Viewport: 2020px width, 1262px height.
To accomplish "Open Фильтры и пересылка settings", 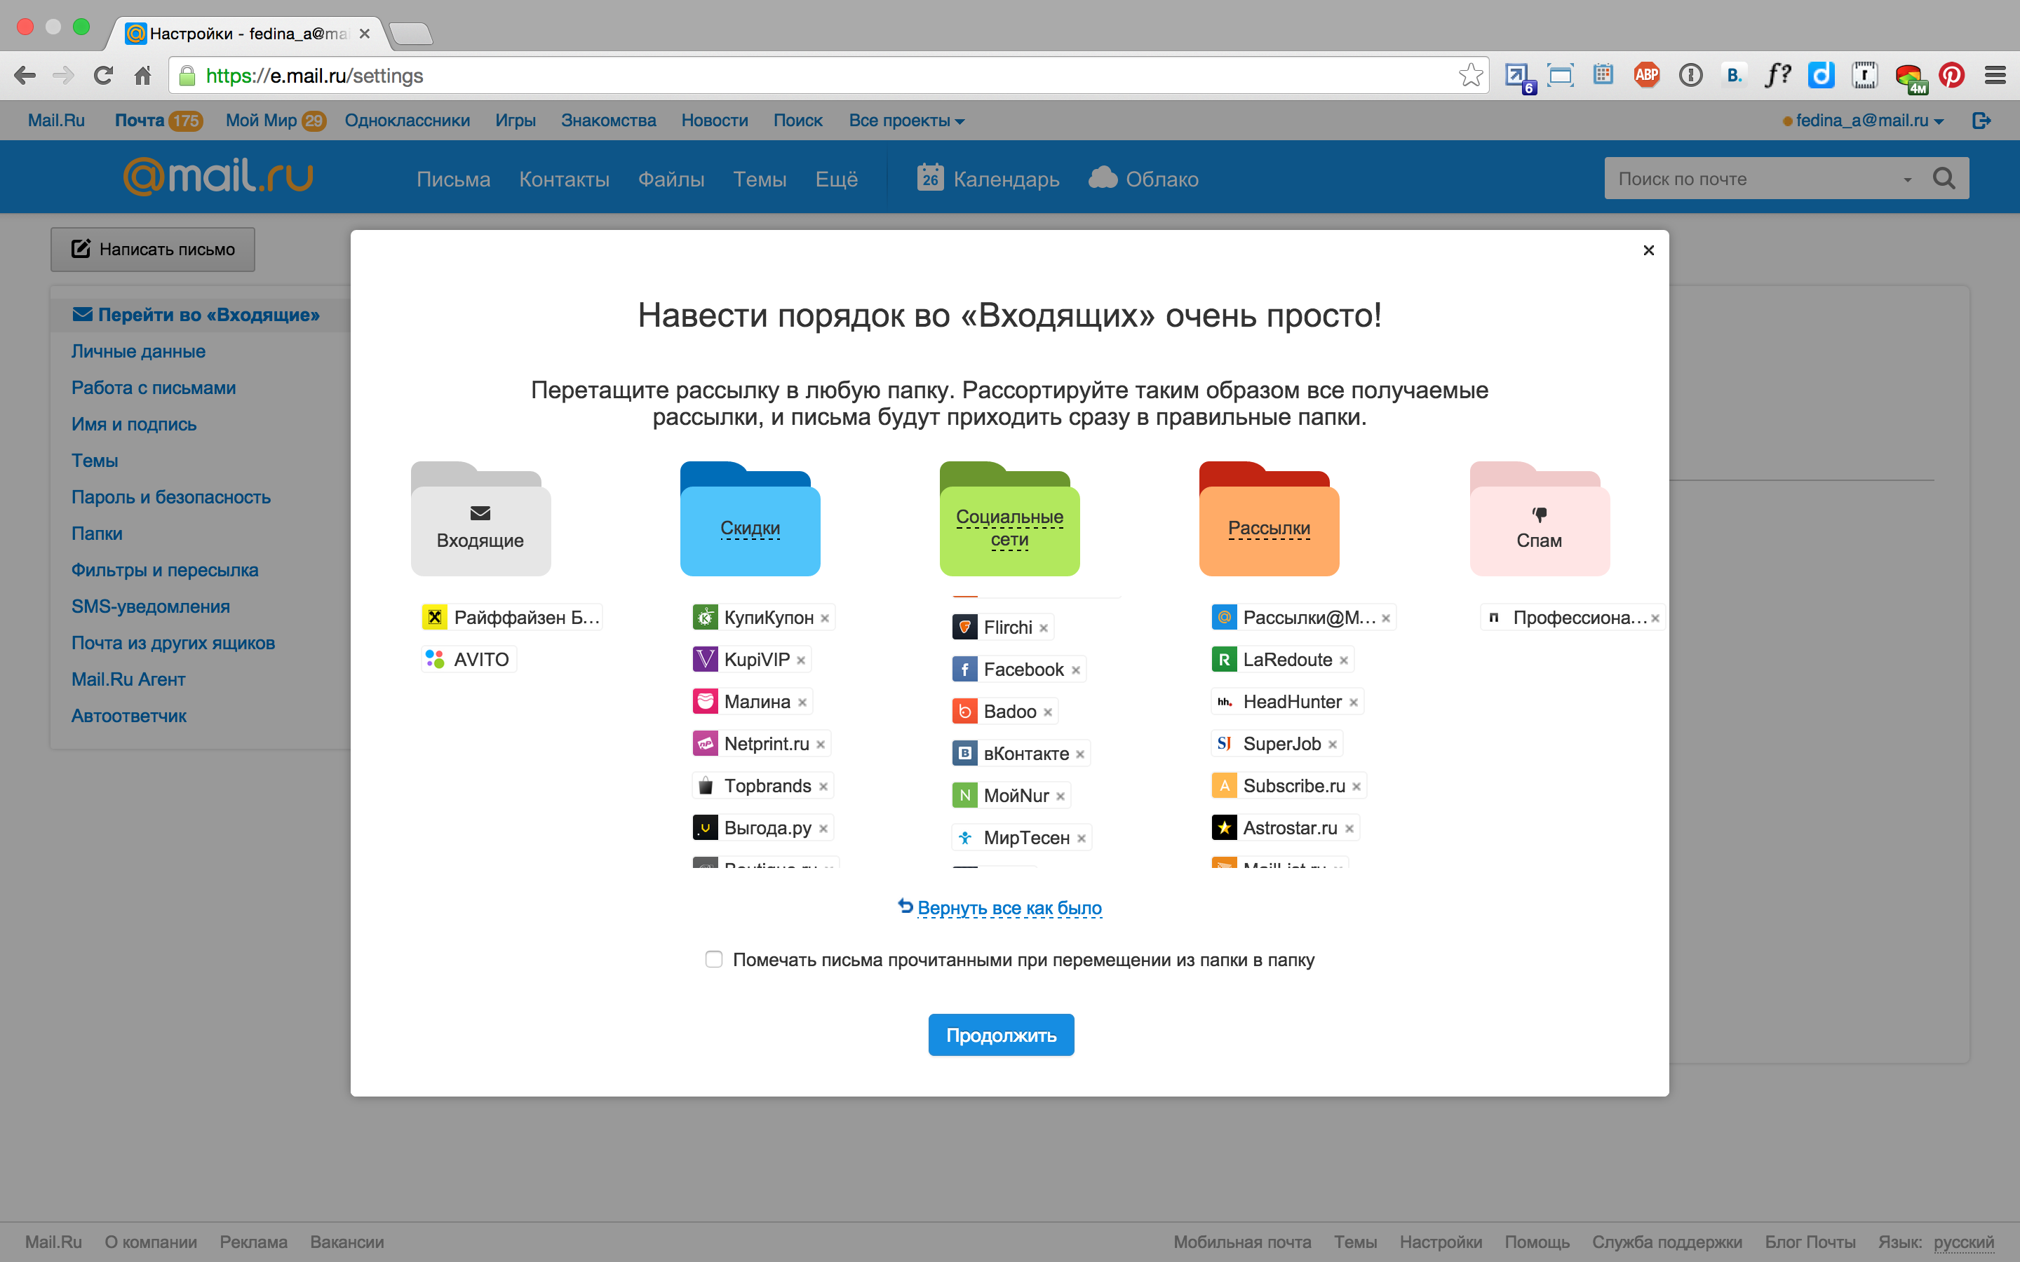I will click(164, 570).
